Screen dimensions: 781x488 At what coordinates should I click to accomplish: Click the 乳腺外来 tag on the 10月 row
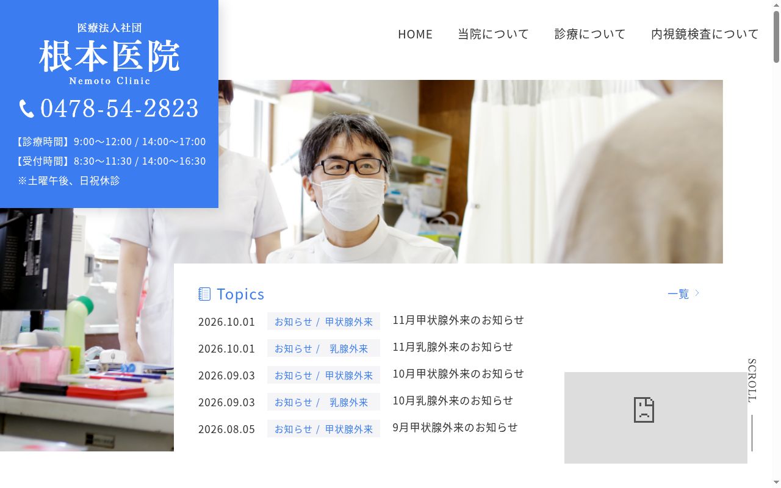click(x=349, y=402)
